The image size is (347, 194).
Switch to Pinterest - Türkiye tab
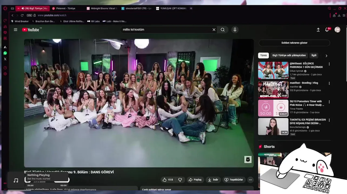[68, 8]
